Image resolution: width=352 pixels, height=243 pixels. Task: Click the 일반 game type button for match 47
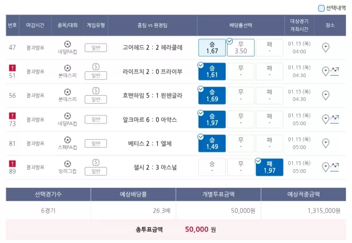[96, 48]
